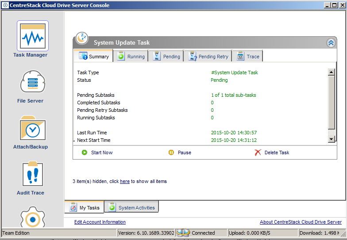Click the sleeping moon task status icon
Screen dimensions: 347x240
pos(81,38)
